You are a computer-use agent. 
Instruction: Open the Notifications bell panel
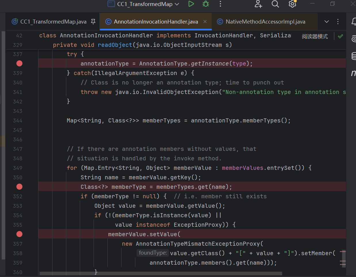pyautogui.click(x=354, y=22)
